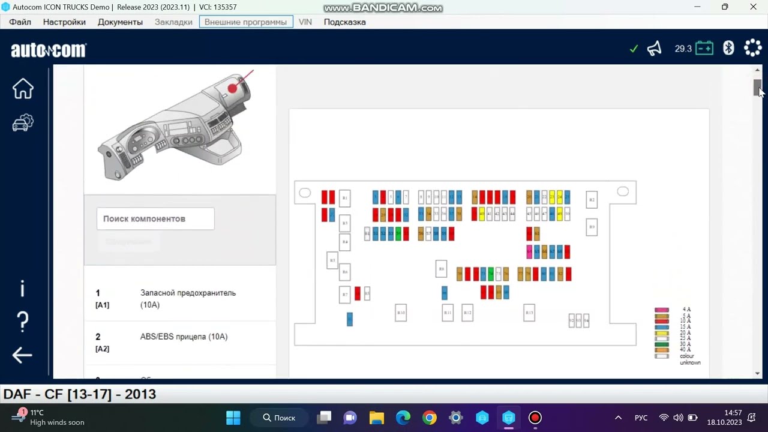Image resolution: width=768 pixels, height=432 pixels.
Task: Select white fuse 85 beside relay R7
Action: tap(367, 293)
